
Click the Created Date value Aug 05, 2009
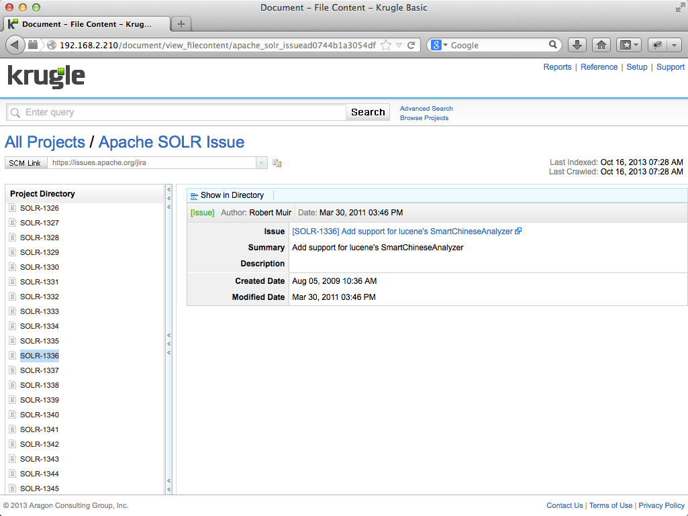click(x=334, y=281)
